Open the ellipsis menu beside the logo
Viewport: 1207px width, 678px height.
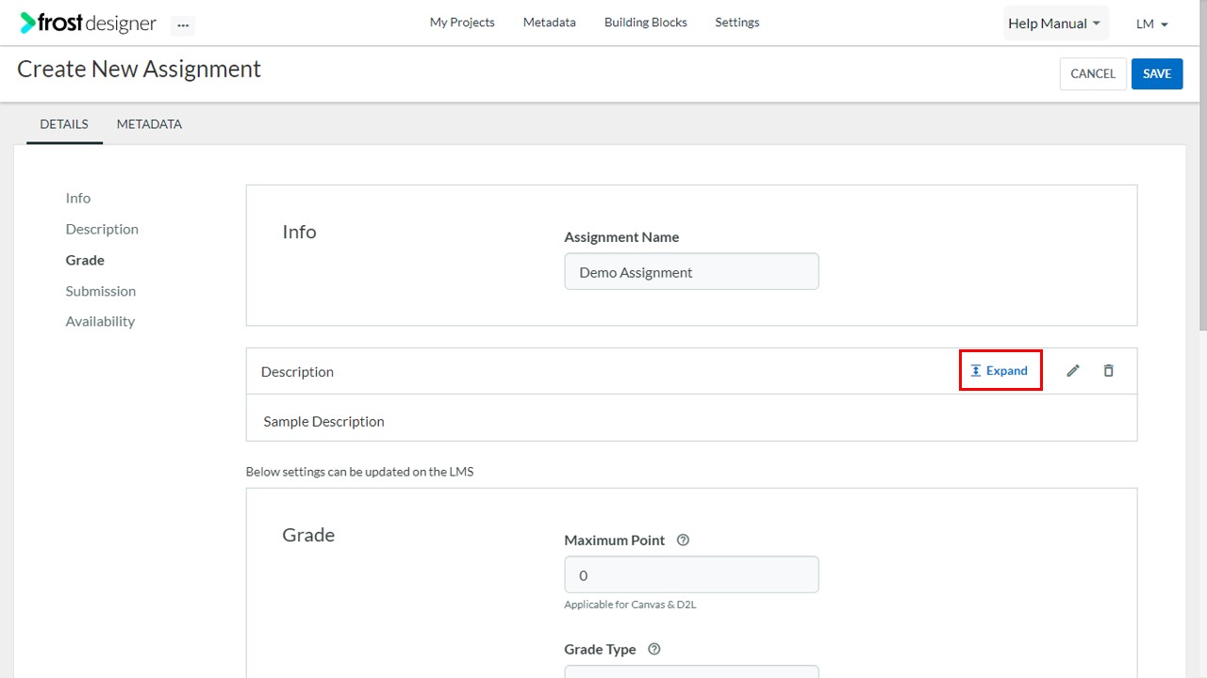pyautogui.click(x=183, y=25)
